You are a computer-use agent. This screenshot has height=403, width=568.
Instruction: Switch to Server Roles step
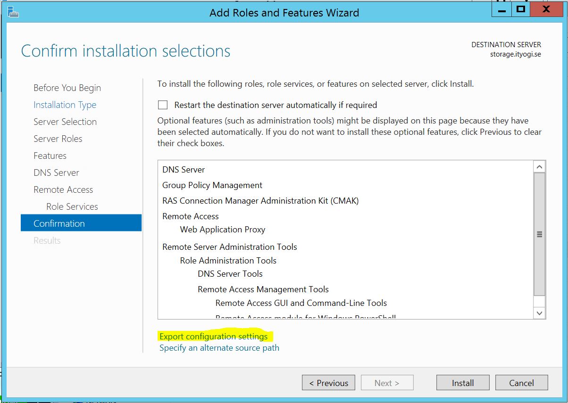click(x=58, y=139)
